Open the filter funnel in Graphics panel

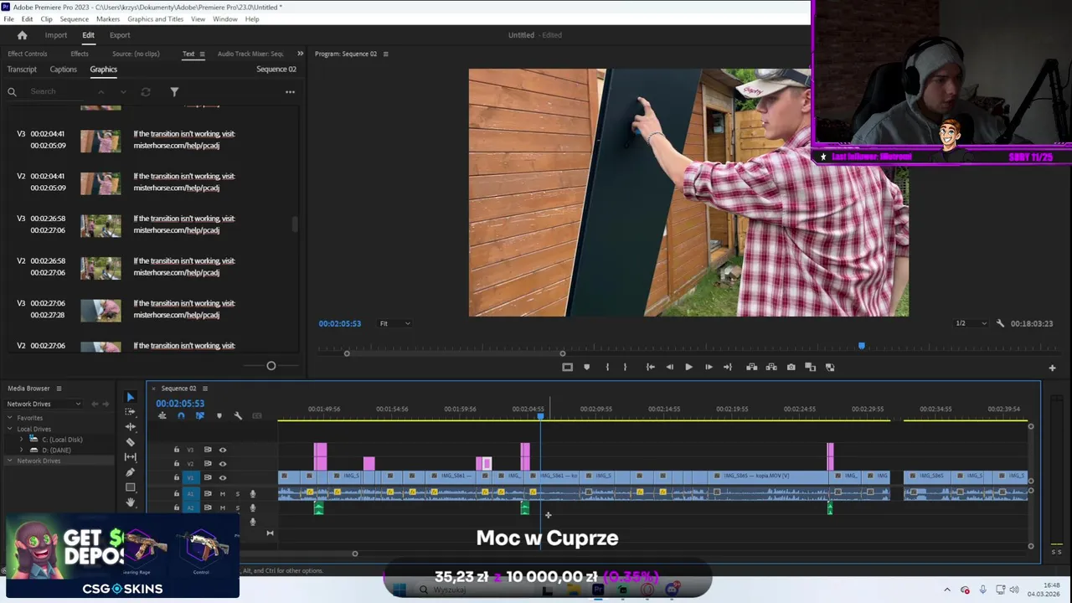[174, 91]
